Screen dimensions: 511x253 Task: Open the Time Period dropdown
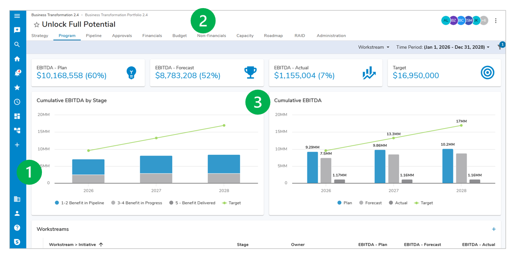click(443, 47)
